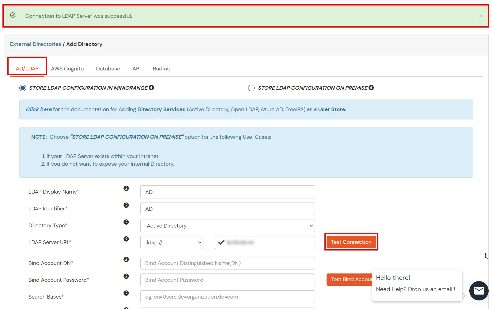Click the LDAP server address field
Image resolution: width=492 pixels, height=309 pixels.
[265, 243]
